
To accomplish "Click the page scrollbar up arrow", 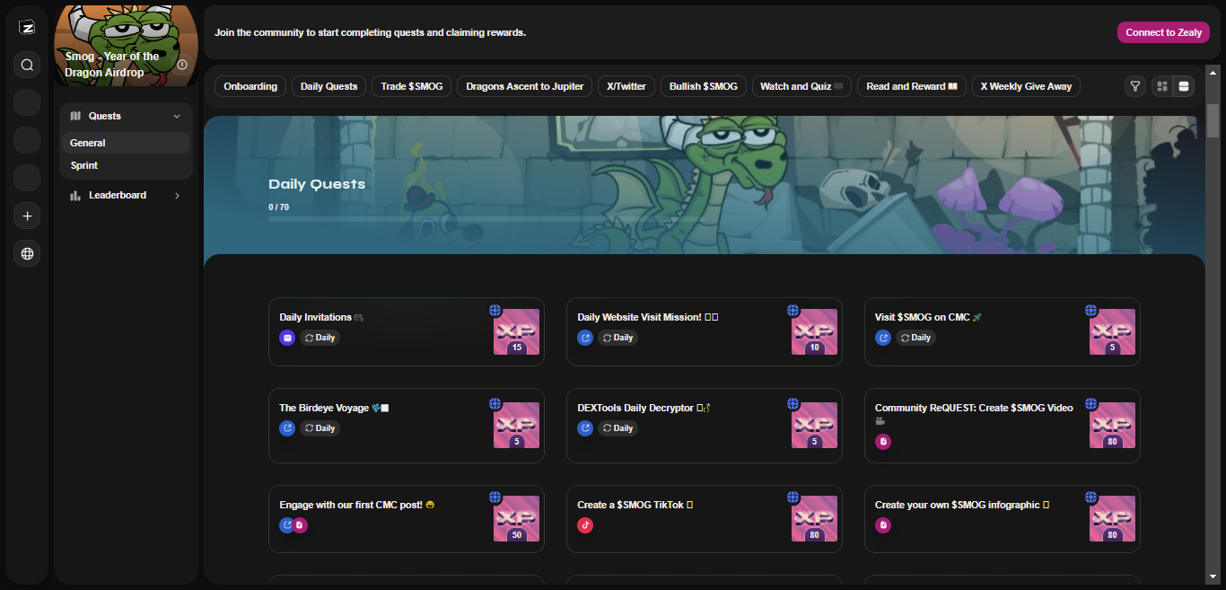I will [1213, 71].
